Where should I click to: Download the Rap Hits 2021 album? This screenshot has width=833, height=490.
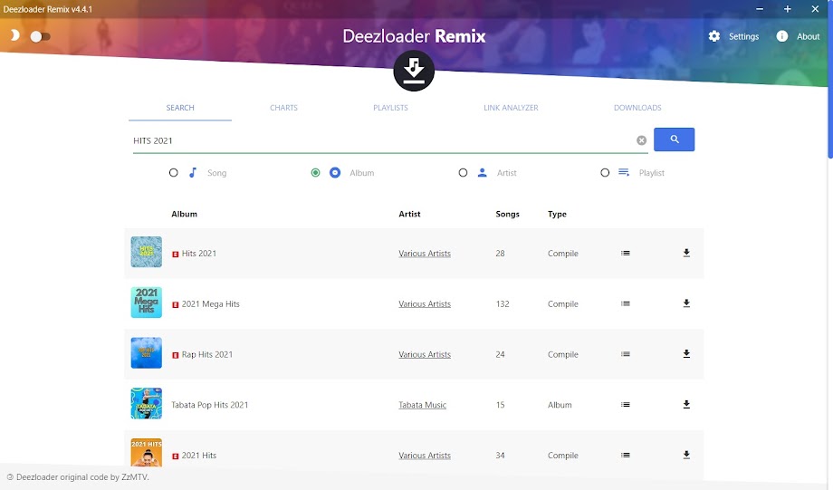686,354
